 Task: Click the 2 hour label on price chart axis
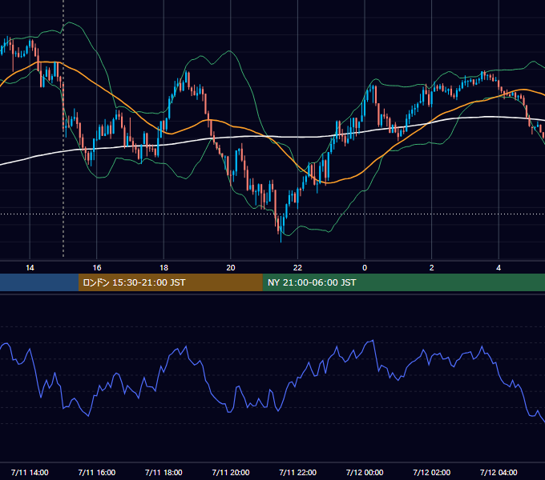point(432,268)
